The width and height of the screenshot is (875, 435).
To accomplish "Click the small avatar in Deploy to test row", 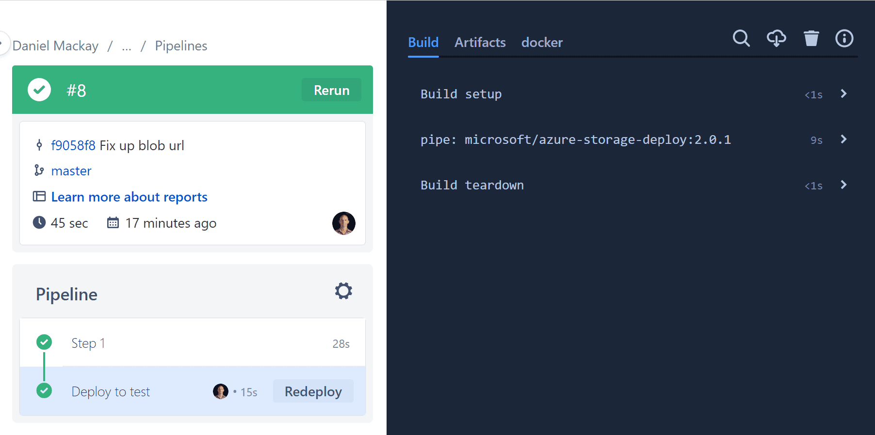I will coord(221,391).
